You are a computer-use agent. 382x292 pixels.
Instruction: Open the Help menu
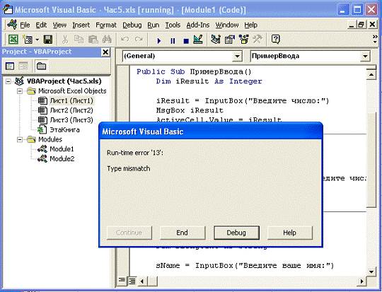click(x=250, y=25)
